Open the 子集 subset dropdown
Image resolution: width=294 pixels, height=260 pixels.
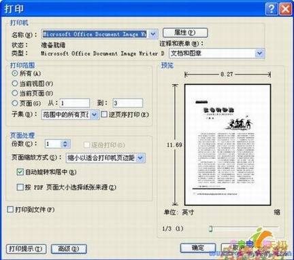click(95, 115)
